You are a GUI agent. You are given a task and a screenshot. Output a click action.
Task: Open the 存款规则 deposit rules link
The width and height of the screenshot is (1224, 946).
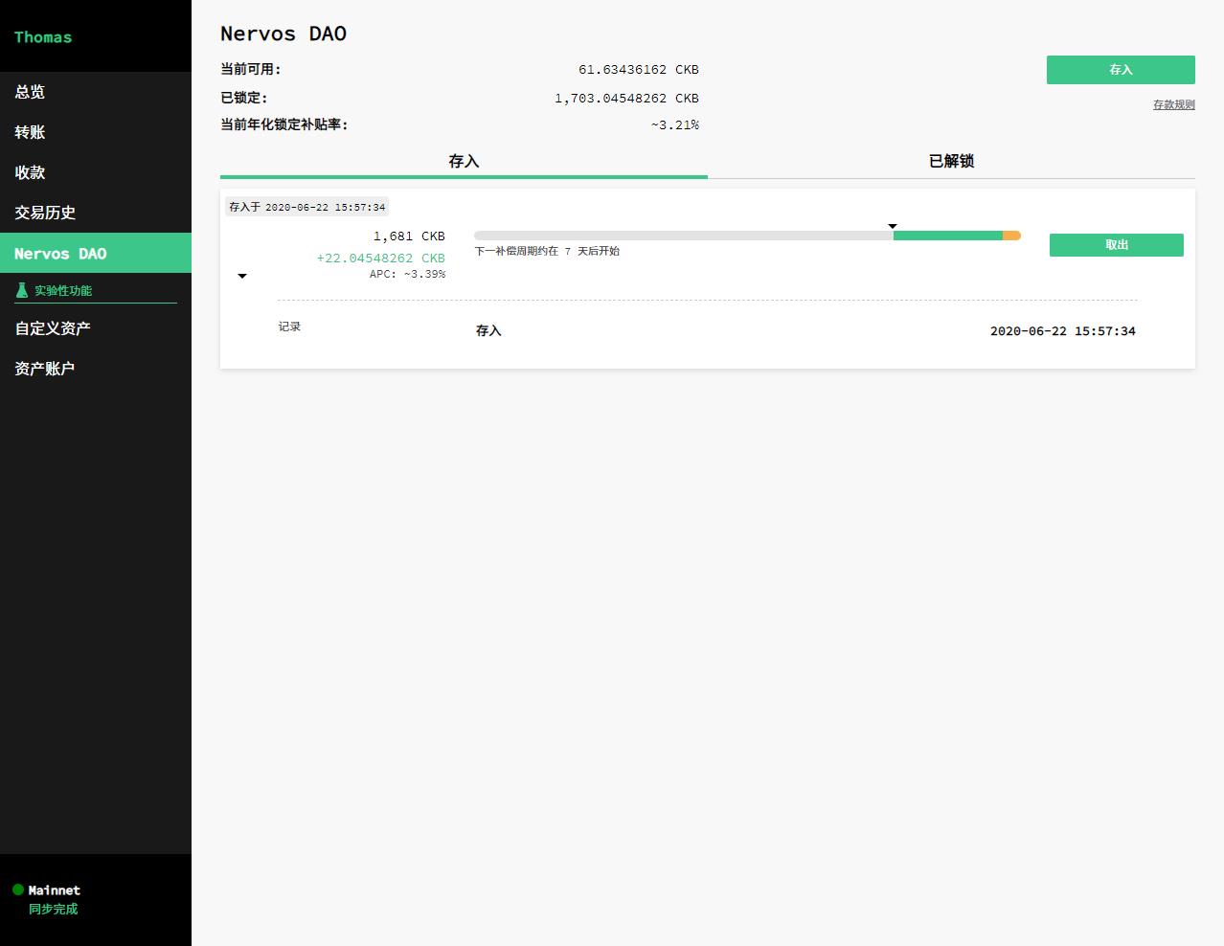tap(1173, 104)
